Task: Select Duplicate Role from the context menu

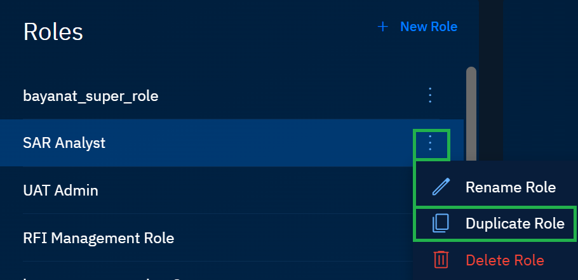Action: click(514, 223)
